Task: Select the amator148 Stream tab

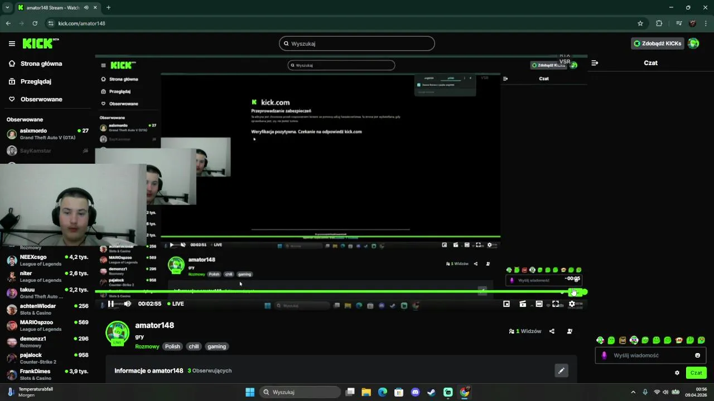Action: [x=57, y=8]
